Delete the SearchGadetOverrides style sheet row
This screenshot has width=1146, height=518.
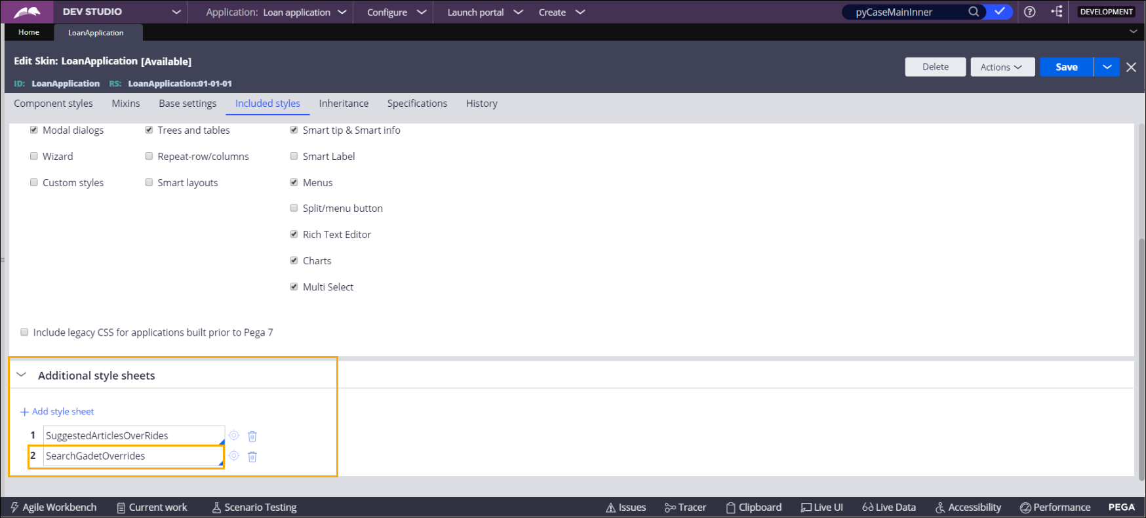pos(252,456)
